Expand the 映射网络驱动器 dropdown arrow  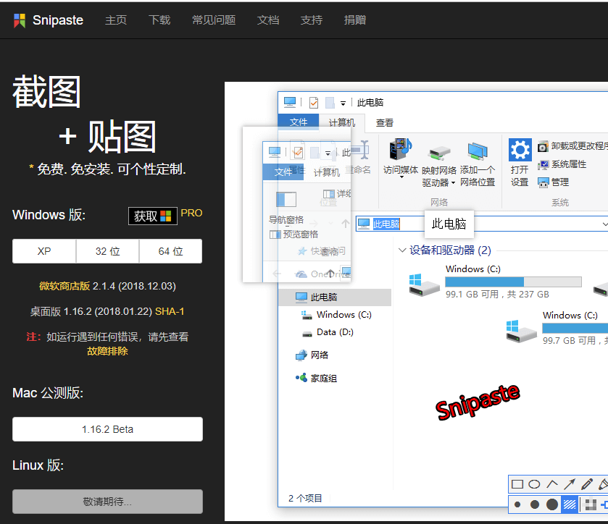point(453,183)
